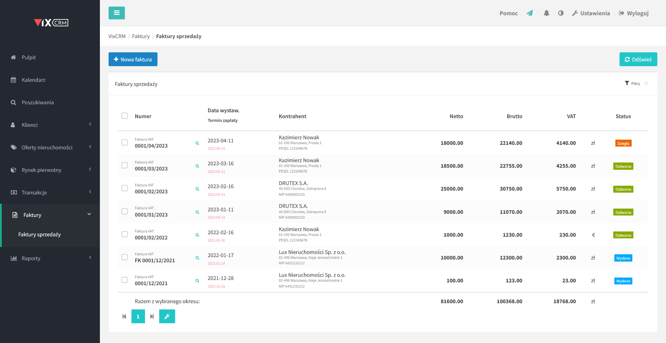Viewport: 666px width, 343px height.
Task: Click magnifier icon for invoice FK 0001/12/2021
Action: [x=197, y=258]
